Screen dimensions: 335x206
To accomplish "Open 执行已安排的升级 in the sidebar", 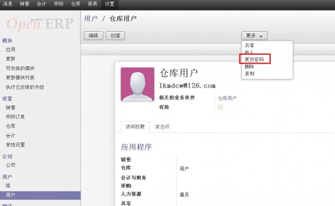I will pyautogui.click(x=25, y=87).
